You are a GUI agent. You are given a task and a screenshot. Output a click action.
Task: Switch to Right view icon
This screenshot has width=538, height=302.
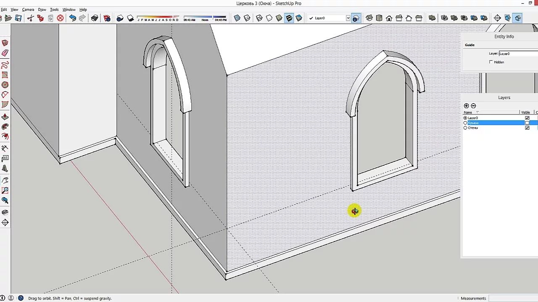[x=399, y=18]
